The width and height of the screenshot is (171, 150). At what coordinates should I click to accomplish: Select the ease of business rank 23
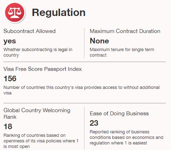[94, 123]
